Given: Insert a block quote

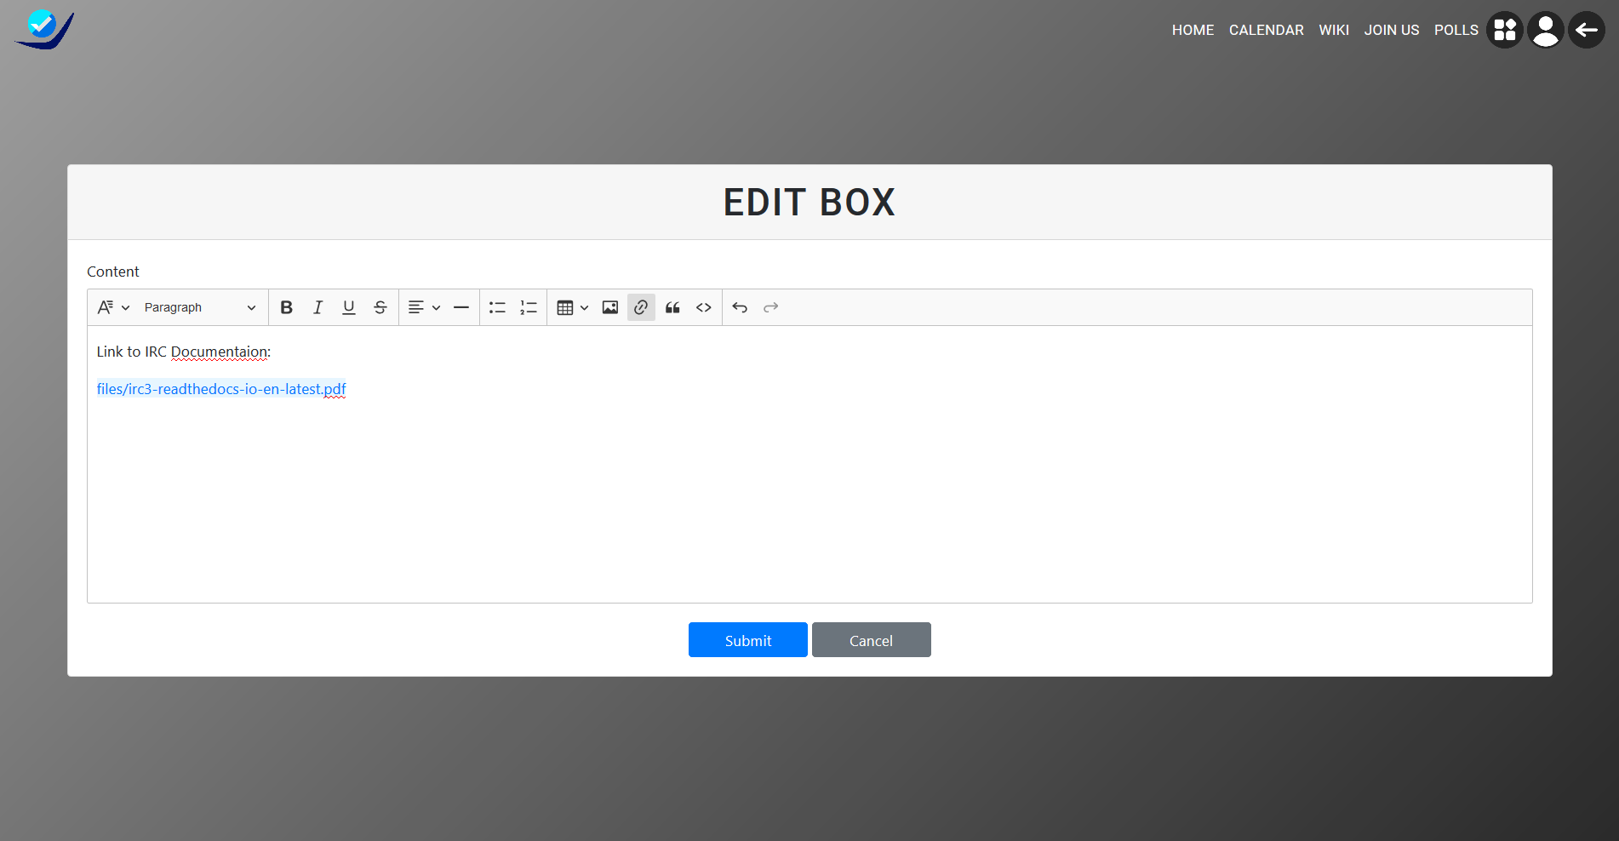Looking at the screenshot, I should [x=672, y=307].
